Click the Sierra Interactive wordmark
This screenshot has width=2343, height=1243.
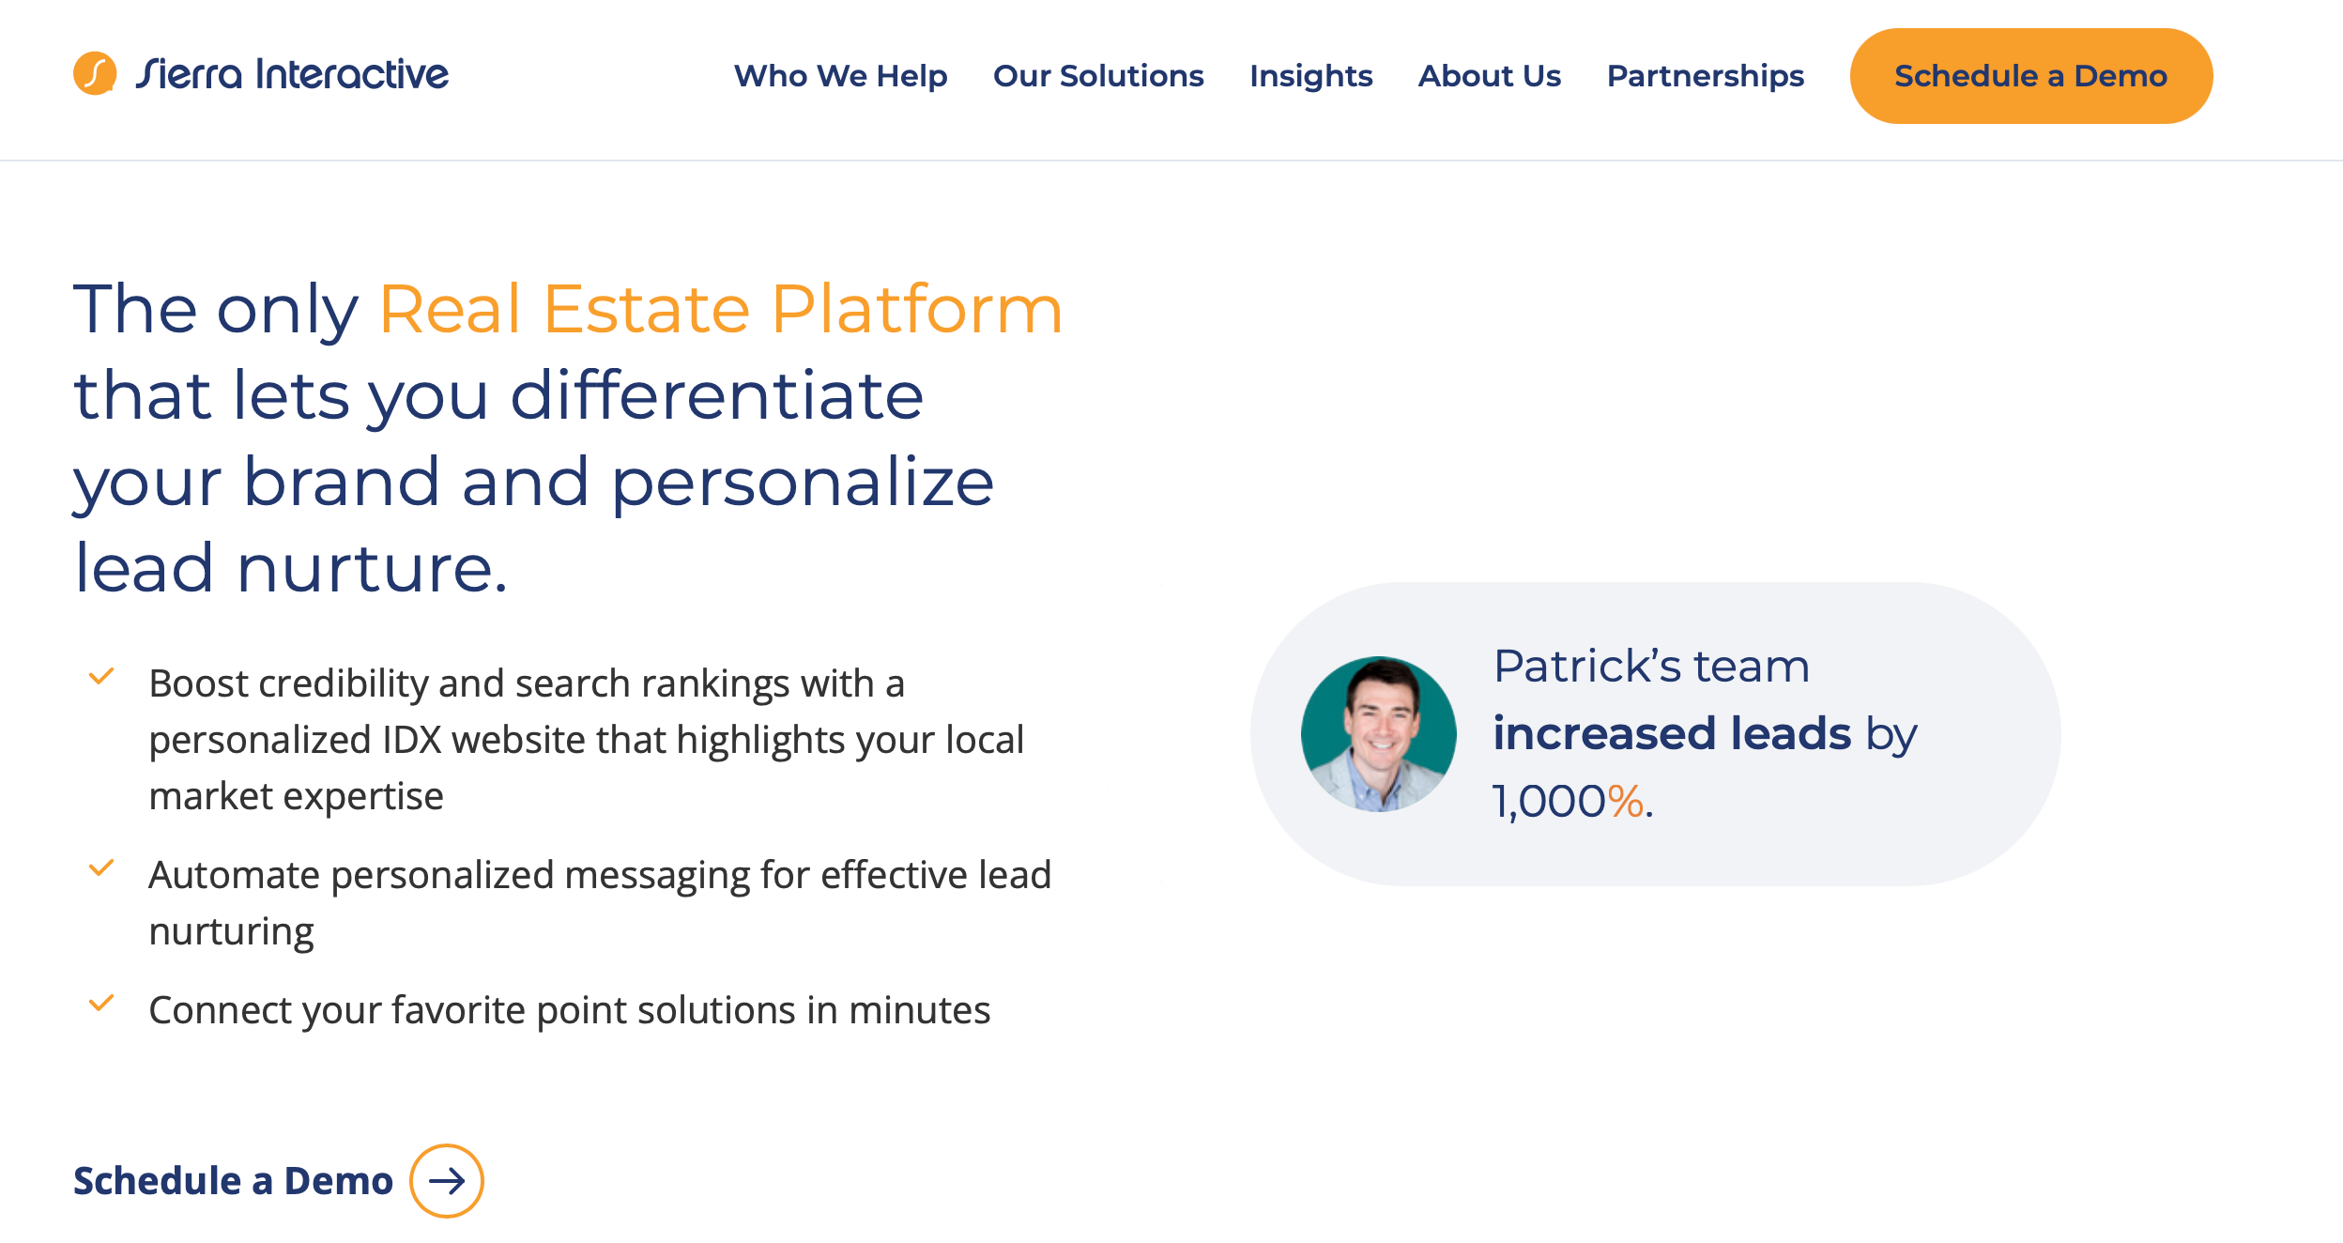pyautogui.click(x=292, y=74)
